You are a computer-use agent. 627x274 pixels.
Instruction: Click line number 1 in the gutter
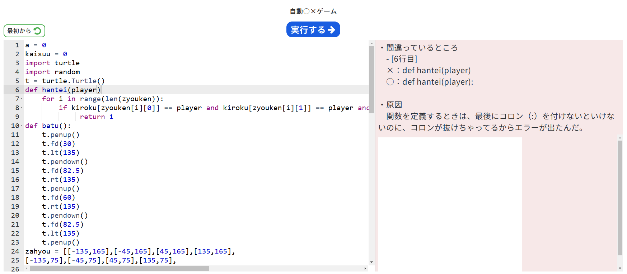coord(17,45)
